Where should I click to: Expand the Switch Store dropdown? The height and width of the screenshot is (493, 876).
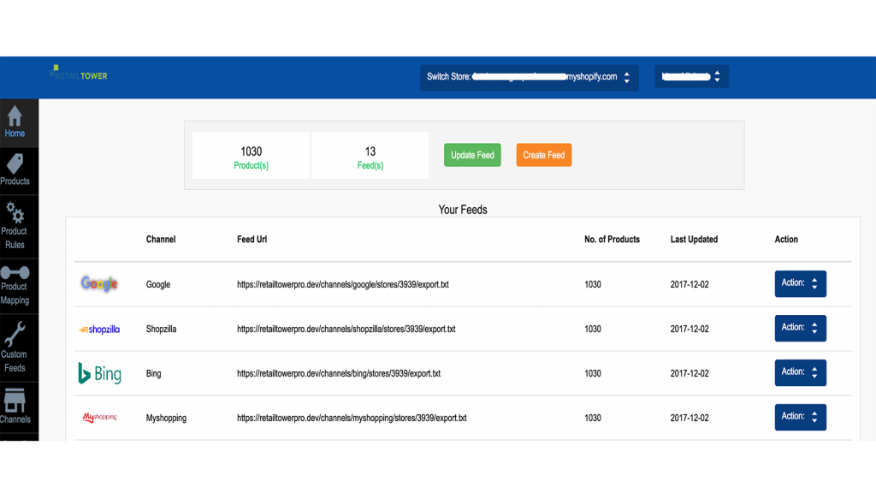[529, 77]
